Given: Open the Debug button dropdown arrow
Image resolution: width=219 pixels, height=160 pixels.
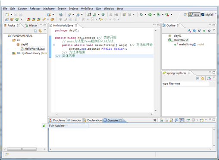Looking at the screenshot, I should 145,15.
